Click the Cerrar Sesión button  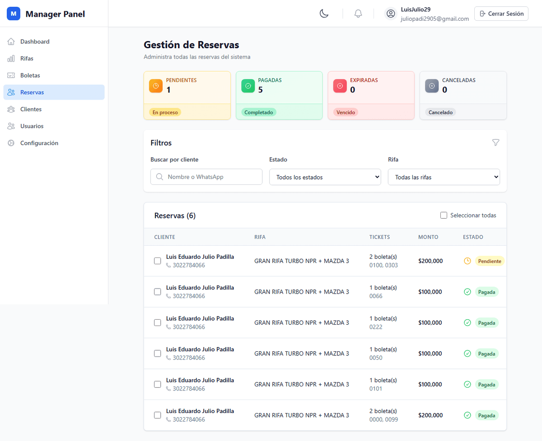pos(501,14)
